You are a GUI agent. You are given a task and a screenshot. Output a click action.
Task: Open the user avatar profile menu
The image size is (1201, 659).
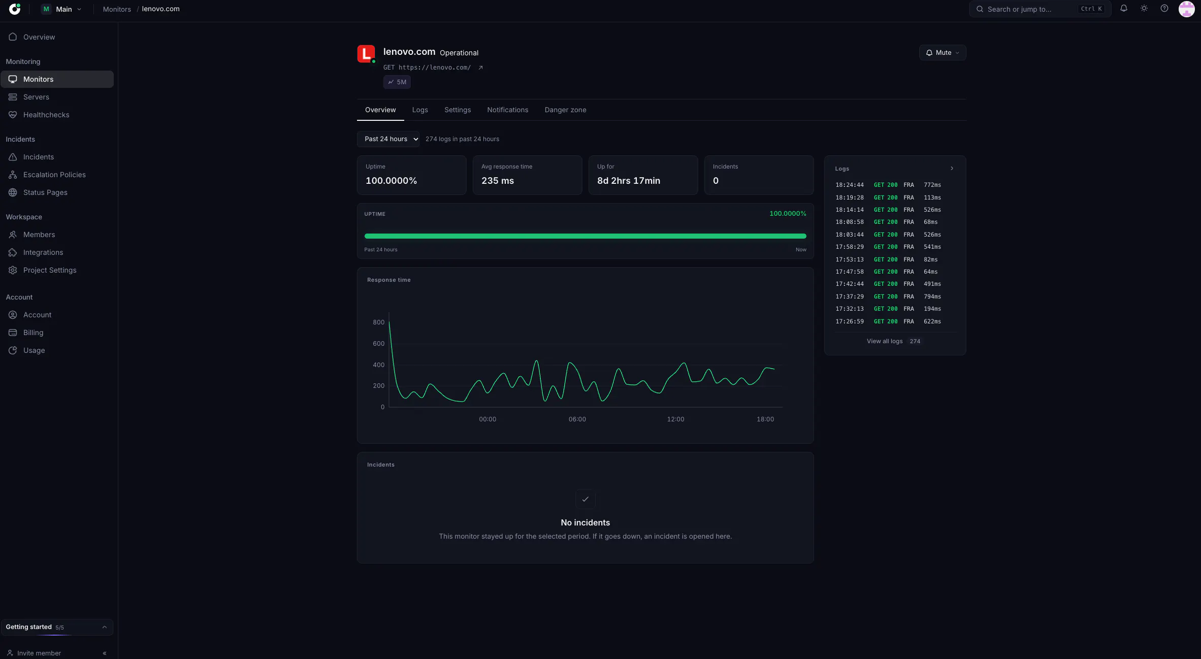(x=1186, y=9)
